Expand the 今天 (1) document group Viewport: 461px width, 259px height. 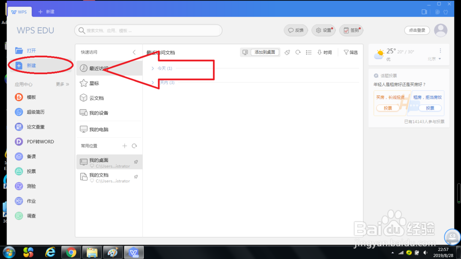(153, 68)
